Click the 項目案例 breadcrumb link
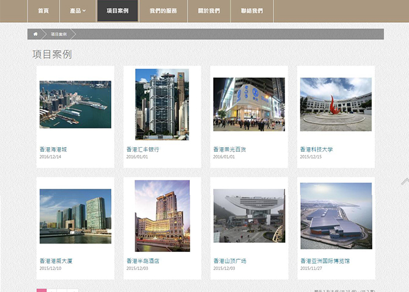Image resolution: width=409 pixels, height=292 pixels. (x=58, y=34)
